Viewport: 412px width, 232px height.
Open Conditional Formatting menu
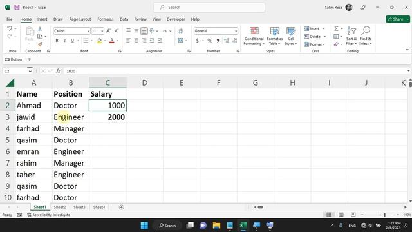pos(254,36)
